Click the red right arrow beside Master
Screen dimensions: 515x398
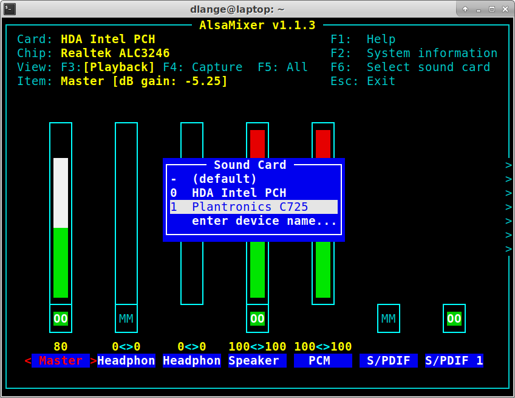click(94, 361)
